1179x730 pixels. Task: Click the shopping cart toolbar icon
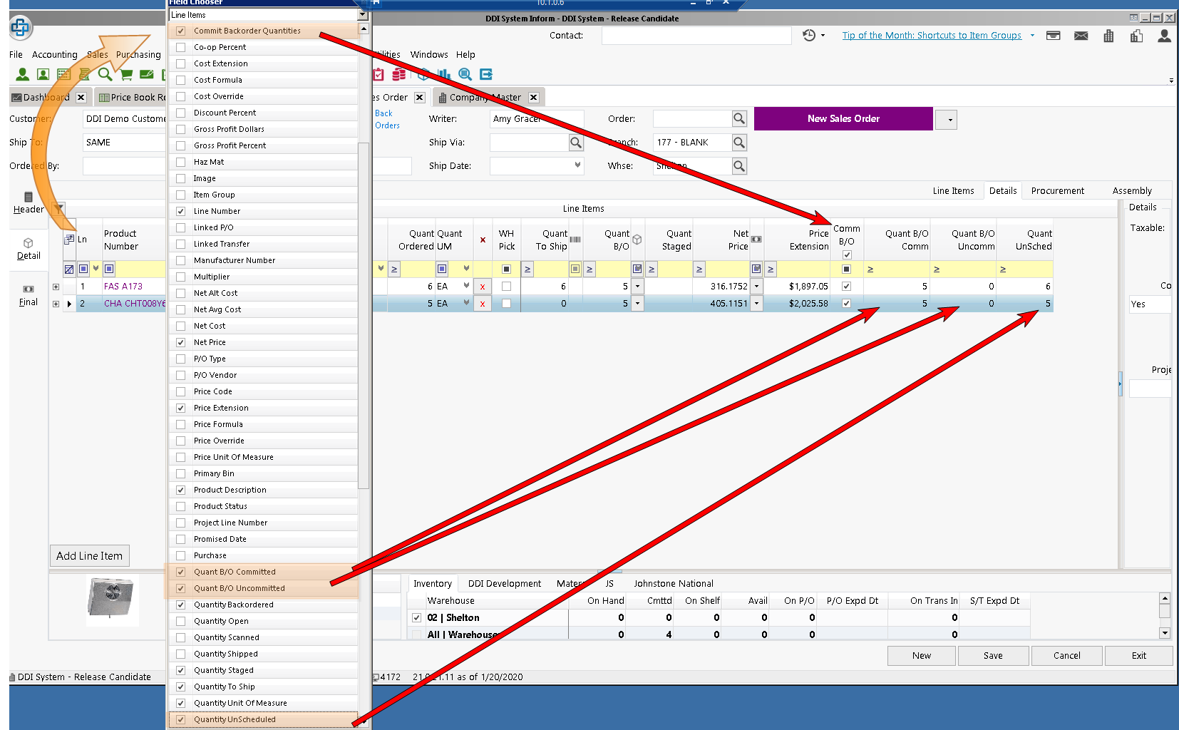tap(126, 74)
